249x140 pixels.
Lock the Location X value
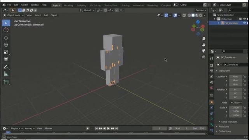(244, 77)
